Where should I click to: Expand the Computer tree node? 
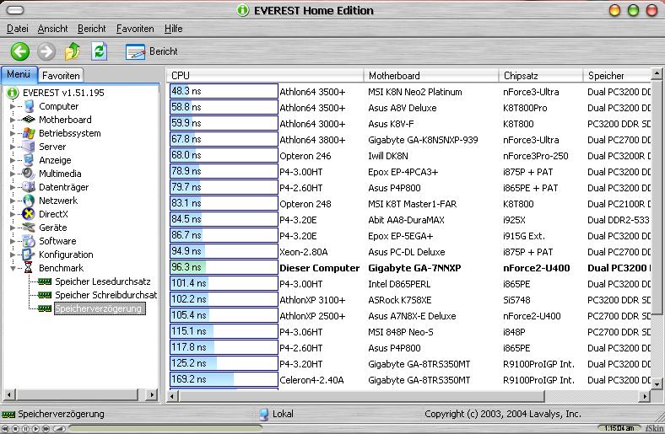(x=13, y=106)
